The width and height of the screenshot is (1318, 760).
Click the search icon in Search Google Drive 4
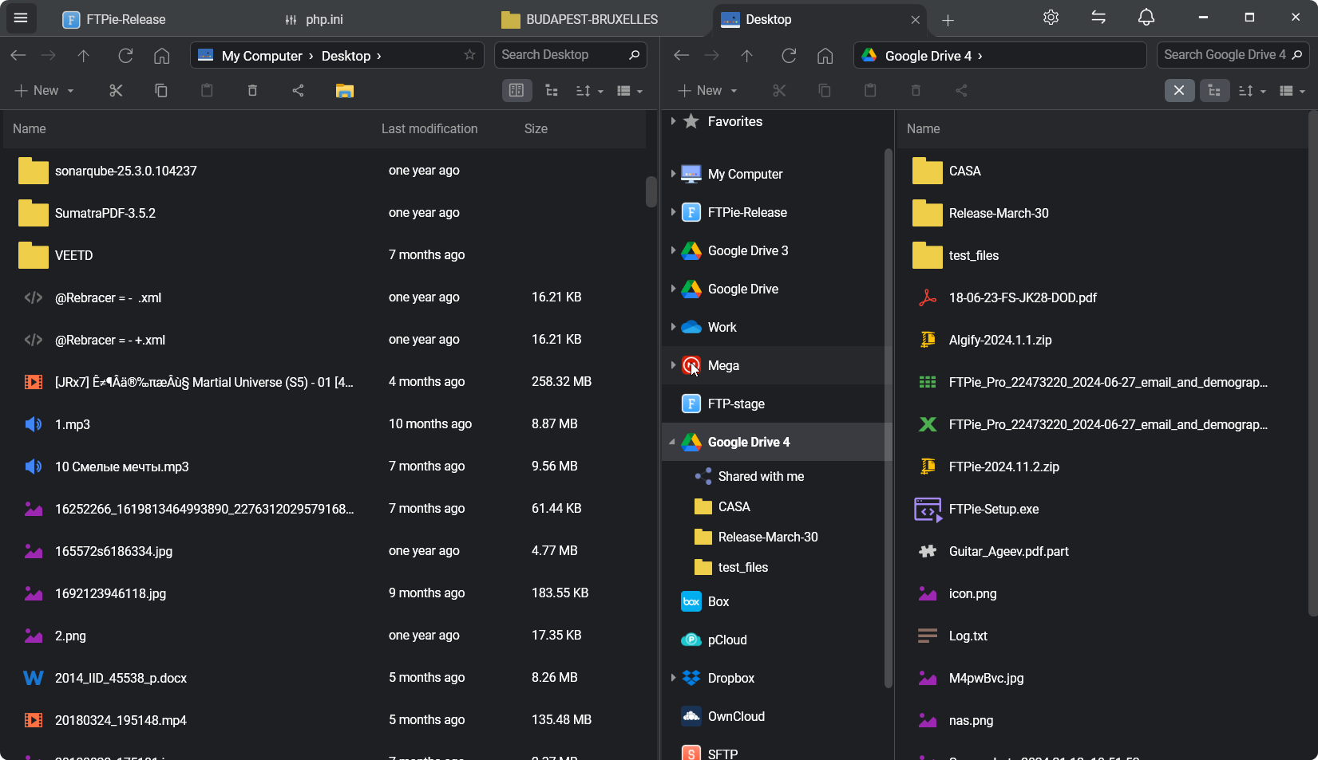coord(1296,55)
